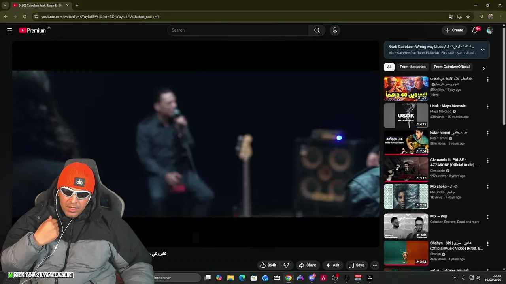Open Discord from the taskbar
Screen dimensions: 506x284
pyautogui.click(x=312, y=278)
